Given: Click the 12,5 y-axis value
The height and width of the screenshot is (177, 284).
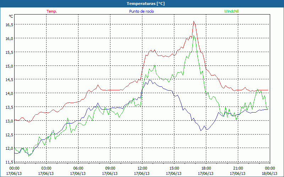Looking at the screenshot, I should 9,135.
